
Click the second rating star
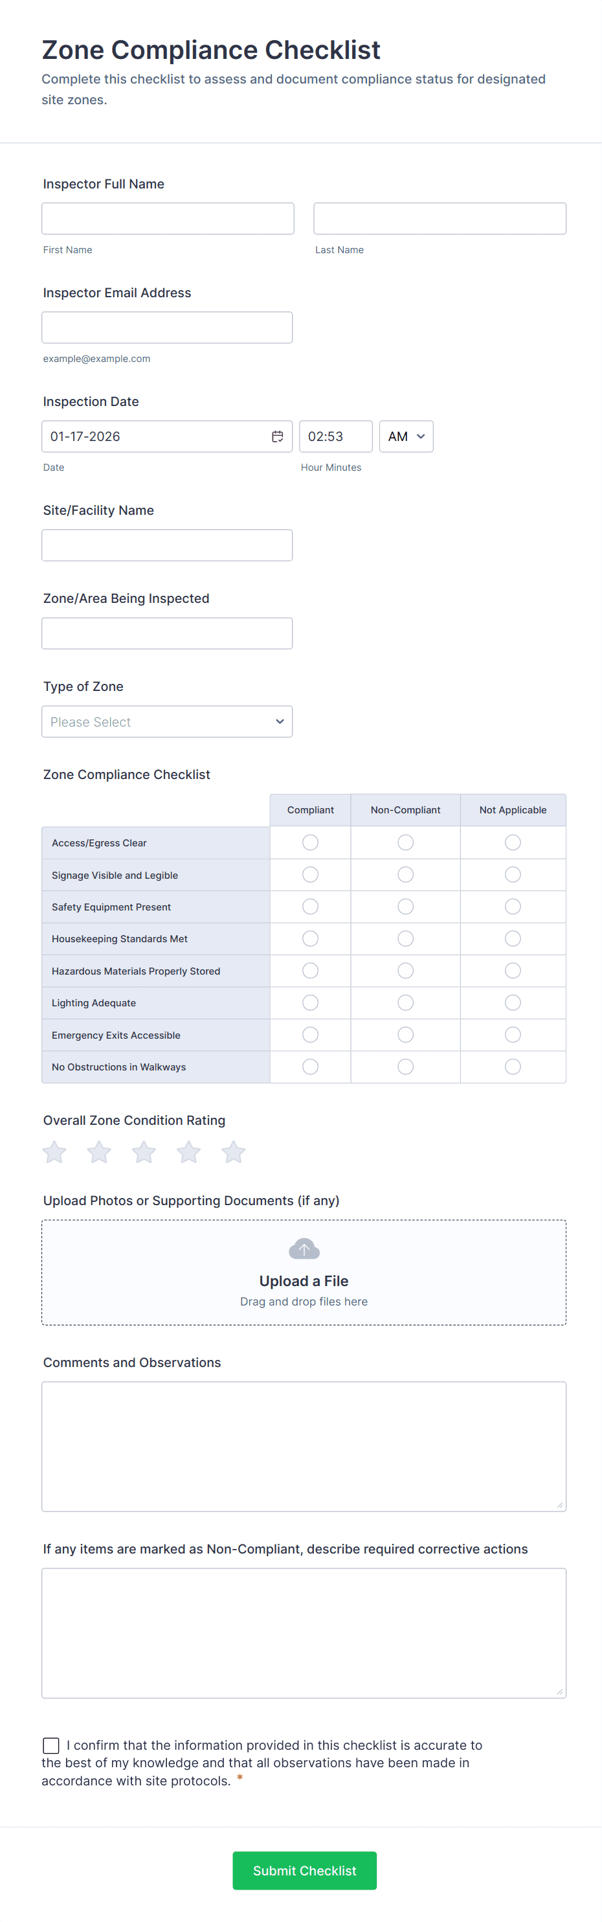(x=99, y=1152)
